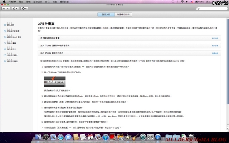Open Address Book from the Dock
Viewport: 229px width, 143px height.
coord(75,137)
